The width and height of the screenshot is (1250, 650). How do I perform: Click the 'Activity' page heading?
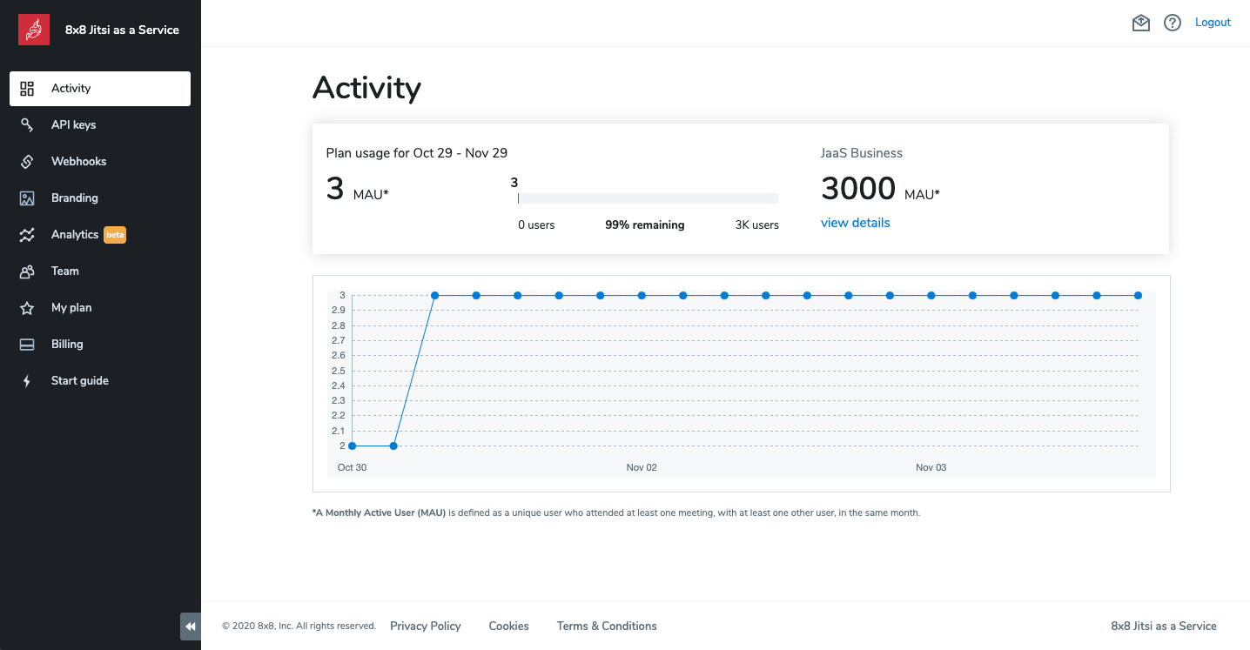tap(366, 88)
